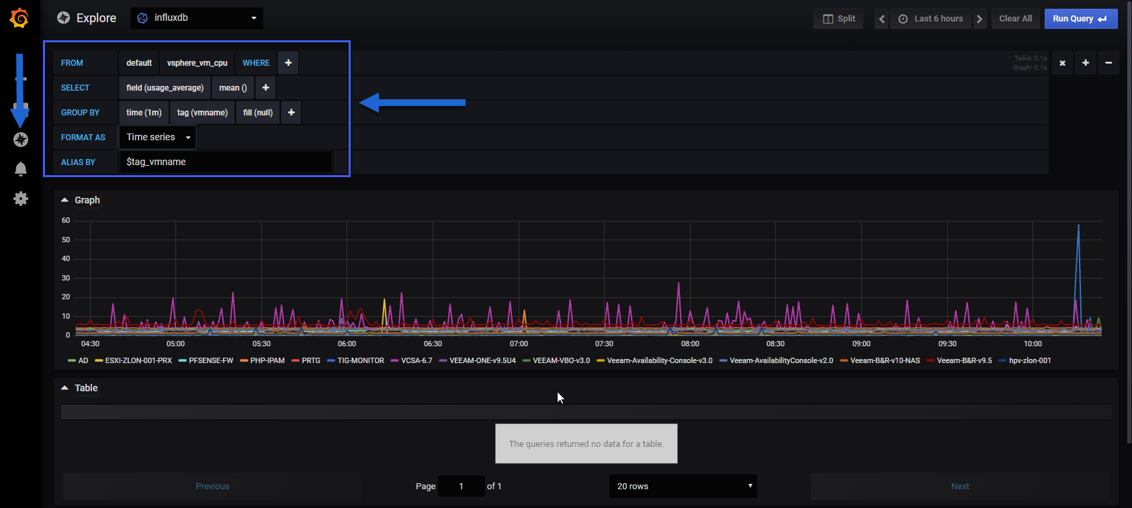Add a WHERE condition with plus button
1132x508 pixels.
coord(288,63)
